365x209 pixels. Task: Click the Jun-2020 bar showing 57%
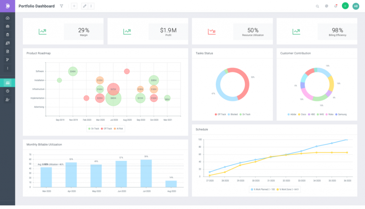(121, 174)
